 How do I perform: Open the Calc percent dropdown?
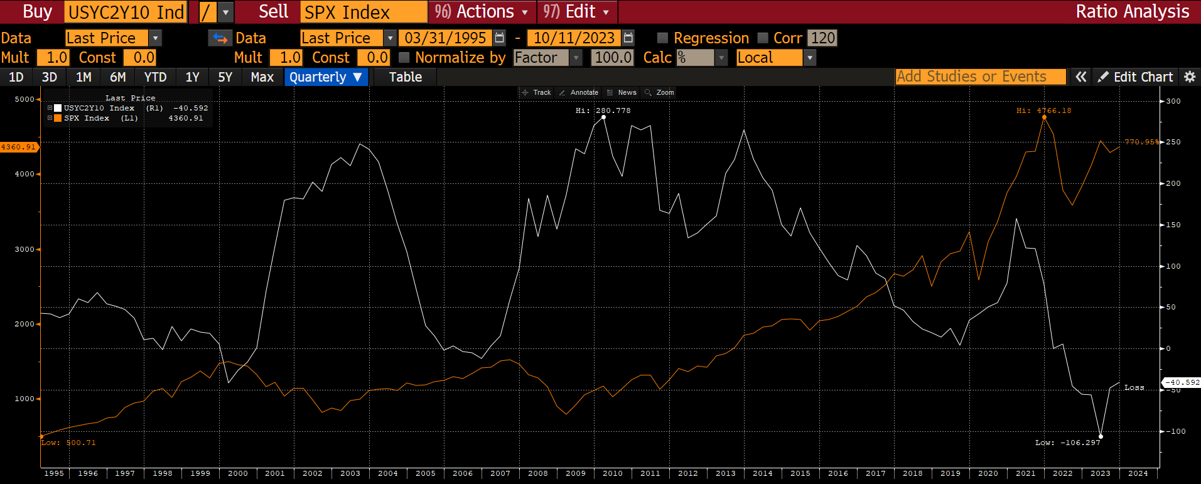(722, 58)
